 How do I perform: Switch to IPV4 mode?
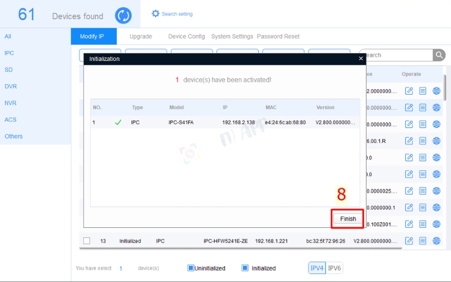(x=317, y=268)
